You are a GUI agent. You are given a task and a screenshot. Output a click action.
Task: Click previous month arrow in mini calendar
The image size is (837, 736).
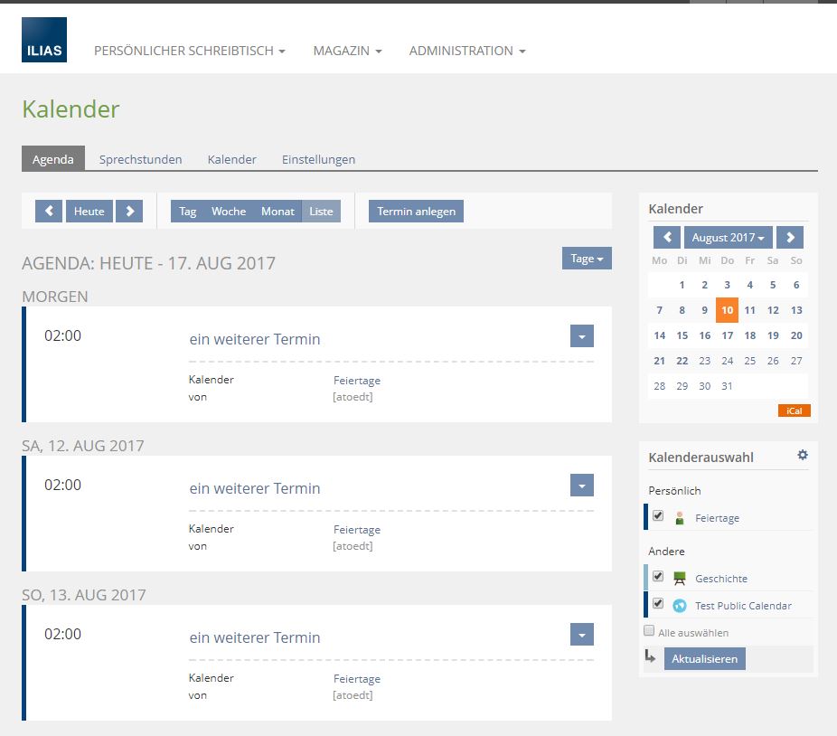pos(667,238)
